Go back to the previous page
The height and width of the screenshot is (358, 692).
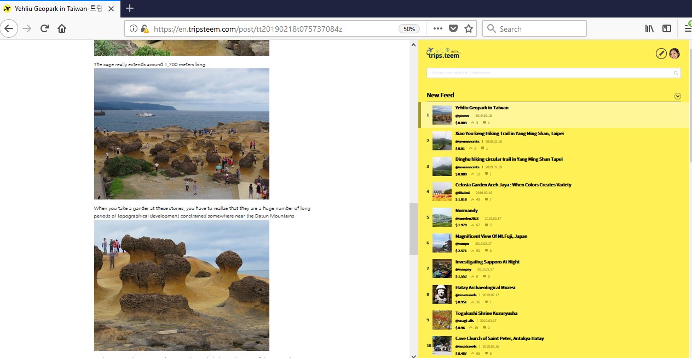pyautogui.click(x=9, y=28)
